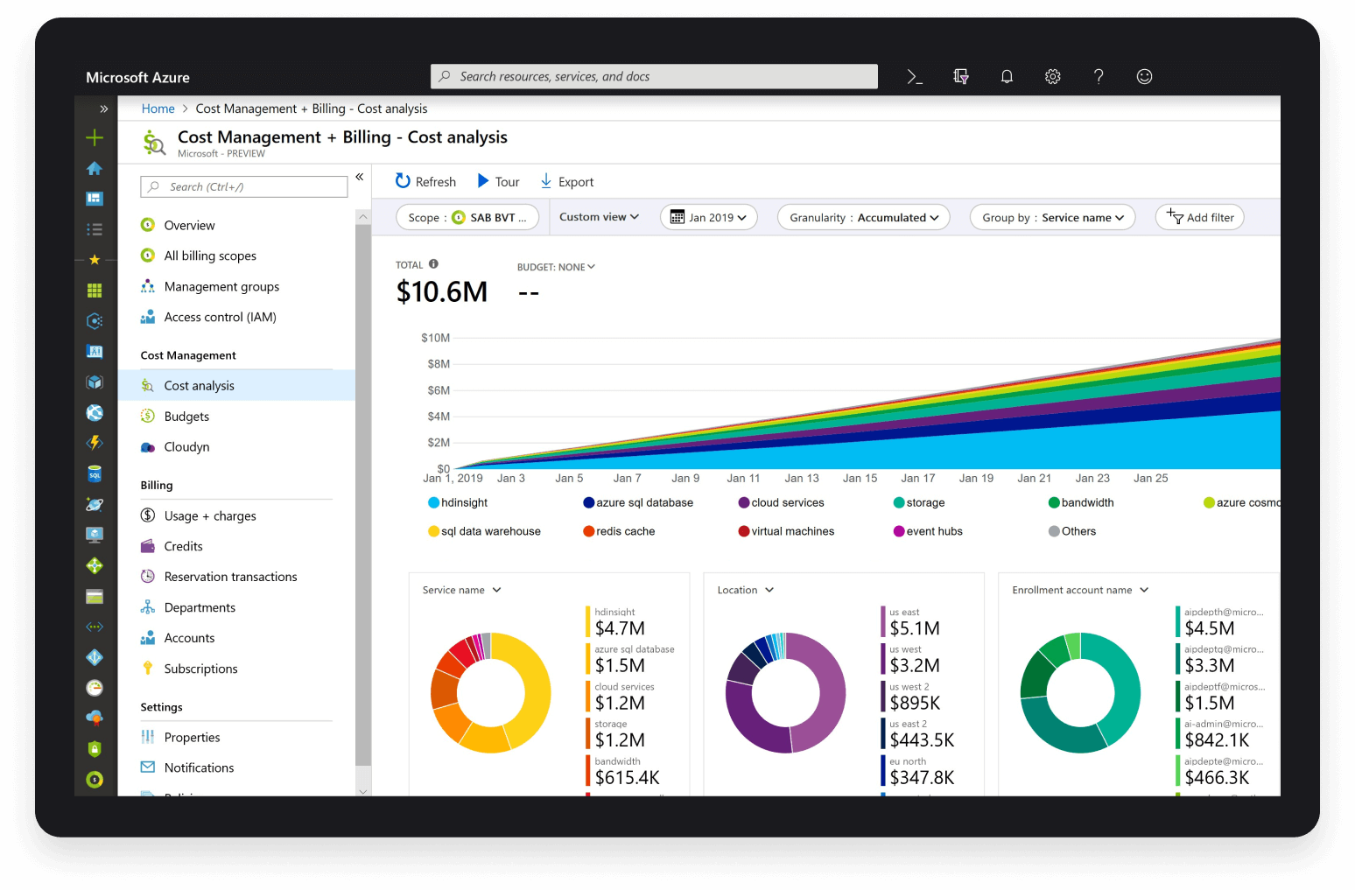The height and width of the screenshot is (890, 1355).
Task: Select Budgets in Cost Management menu
Action: 186,417
